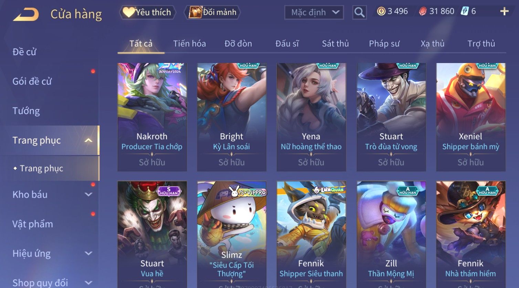This screenshot has width=519, height=288.
Task: Tap the red ruby currency icon
Action: click(x=423, y=11)
